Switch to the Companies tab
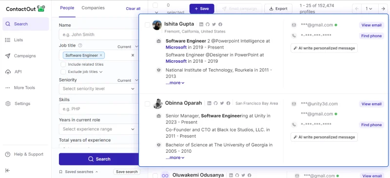This screenshot has height=178, width=390. click(93, 8)
